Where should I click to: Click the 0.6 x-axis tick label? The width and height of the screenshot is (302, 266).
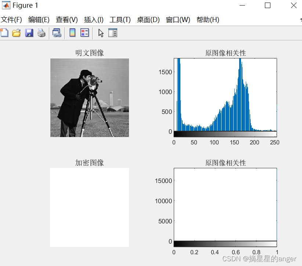tap(236, 252)
